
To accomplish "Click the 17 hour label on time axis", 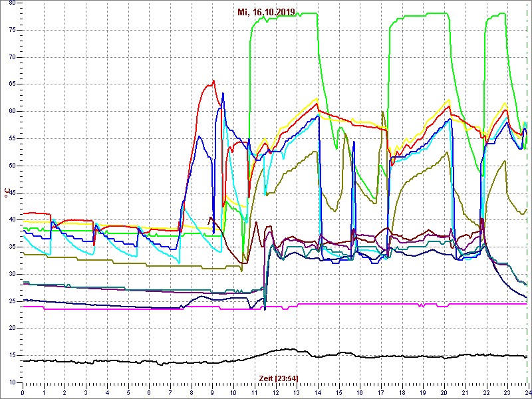I will pyautogui.click(x=381, y=392).
